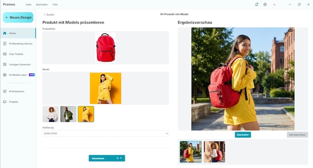Screen dimensions: 313x168
Task: Open three-dot options on preview image
Action: [x=291, y=31]
